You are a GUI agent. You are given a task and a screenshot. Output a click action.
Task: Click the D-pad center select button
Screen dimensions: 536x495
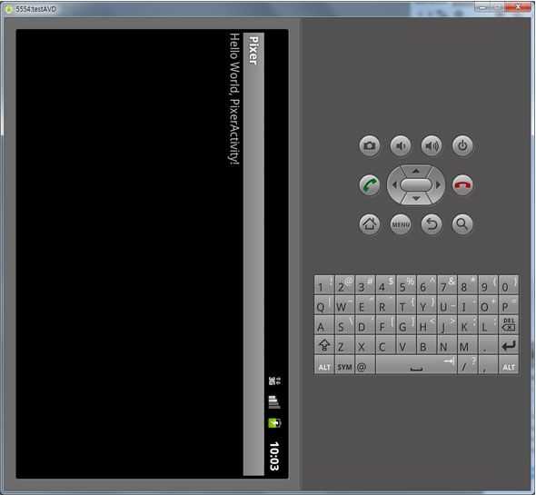416,185
